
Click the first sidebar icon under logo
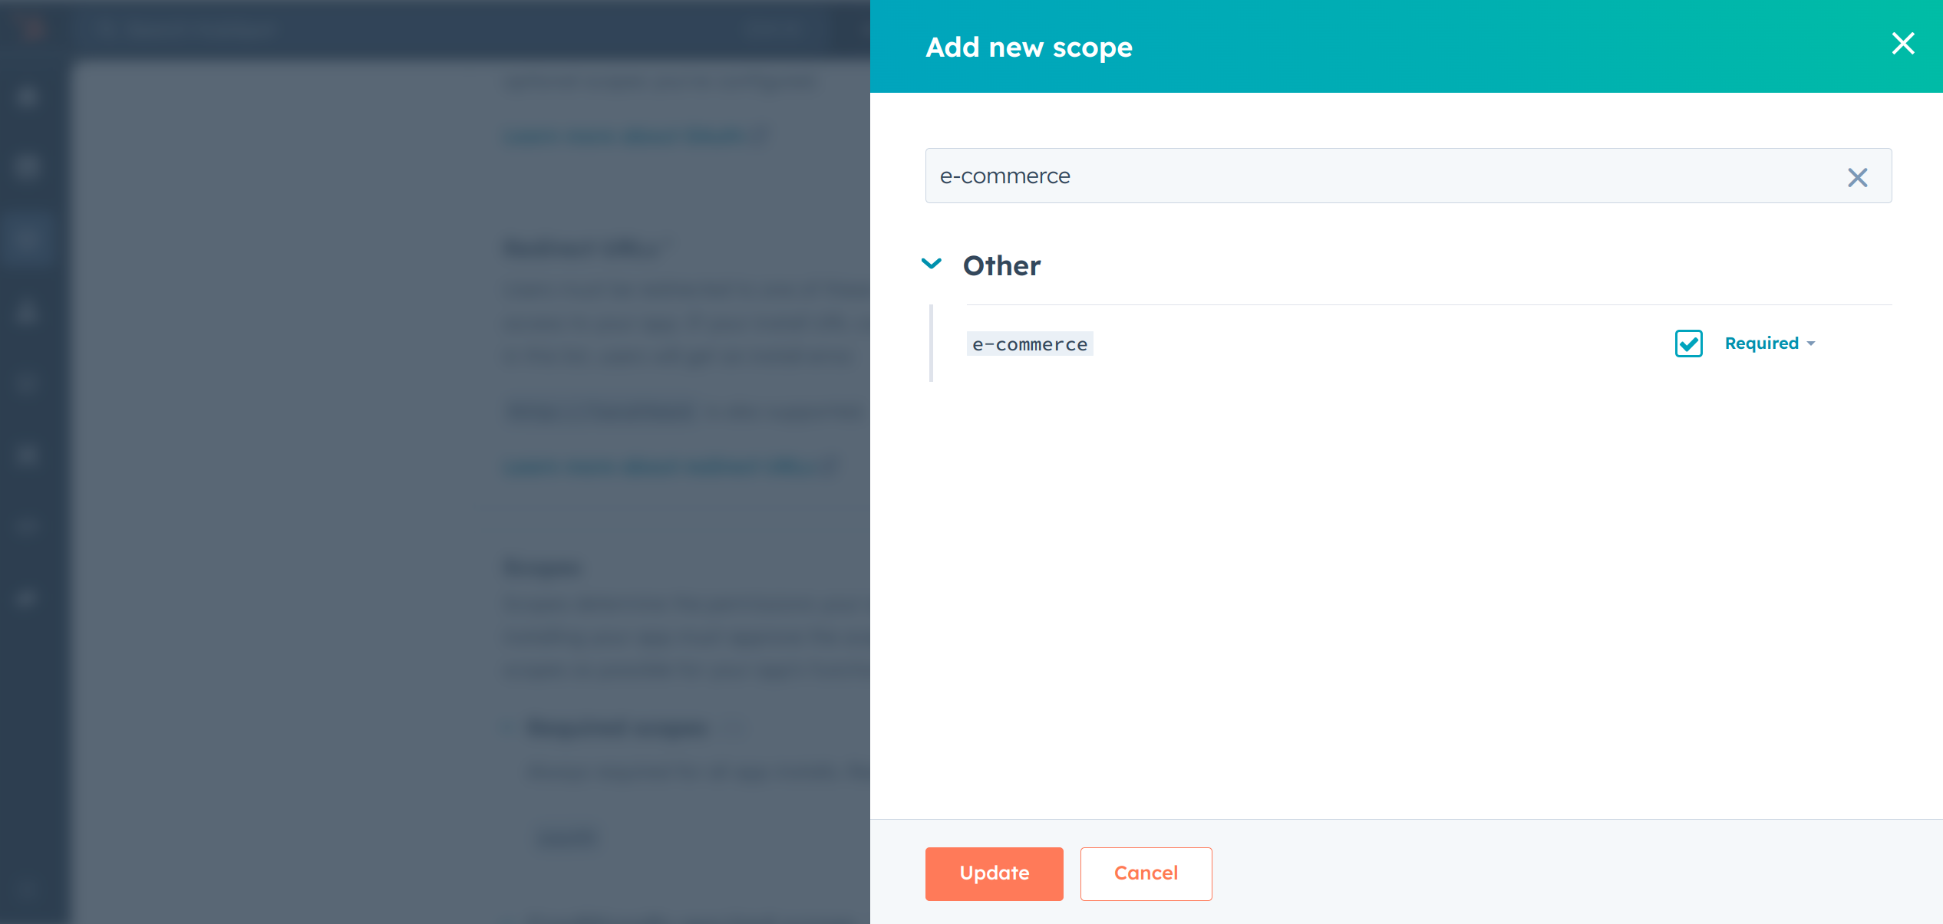coord(28,96)
